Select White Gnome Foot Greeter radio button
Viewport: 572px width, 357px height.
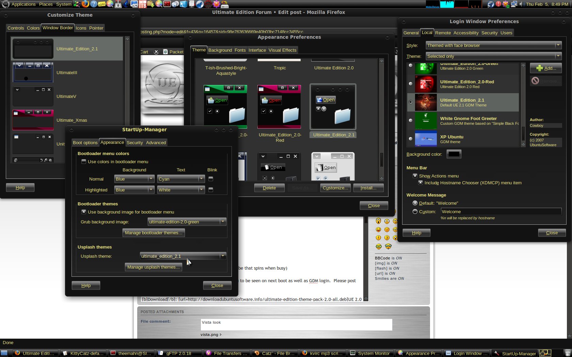coord(411,120)
